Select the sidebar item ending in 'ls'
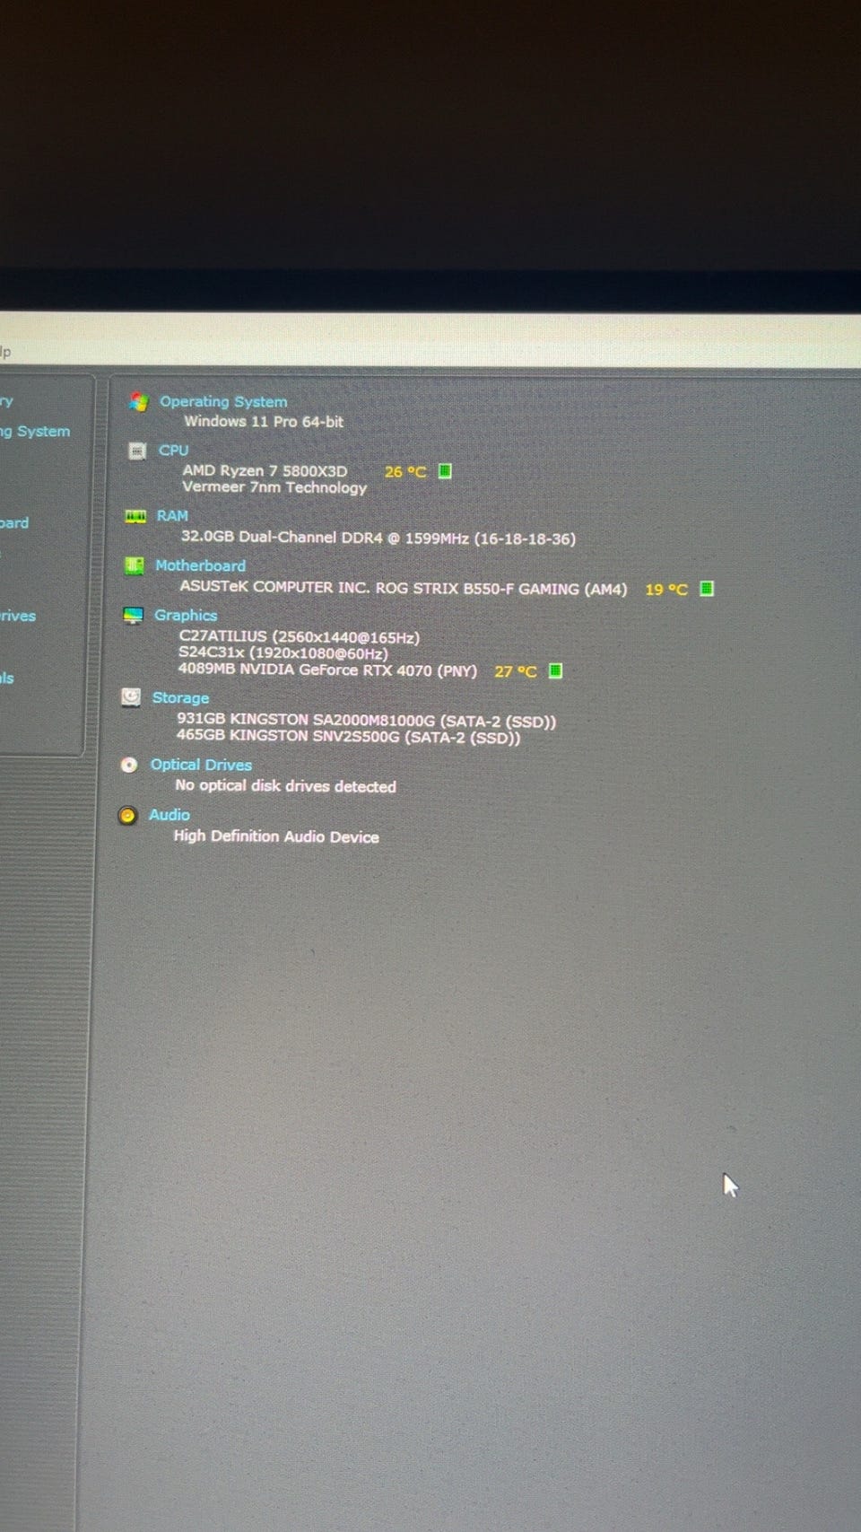Image resolution: width=861 pixels, height=1532 pixels. coord(7,678)
